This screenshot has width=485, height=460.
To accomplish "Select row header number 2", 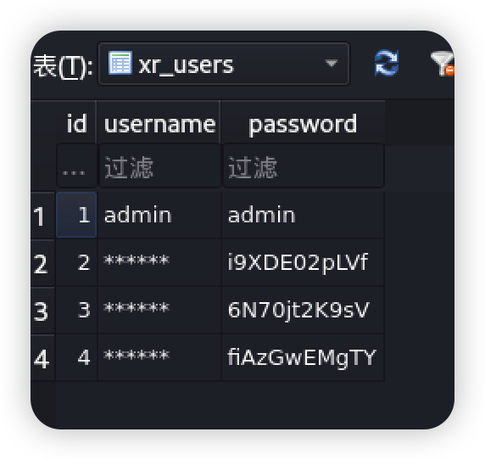I will 42,263.
